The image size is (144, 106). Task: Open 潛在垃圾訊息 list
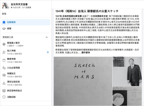tap(26, 83)
